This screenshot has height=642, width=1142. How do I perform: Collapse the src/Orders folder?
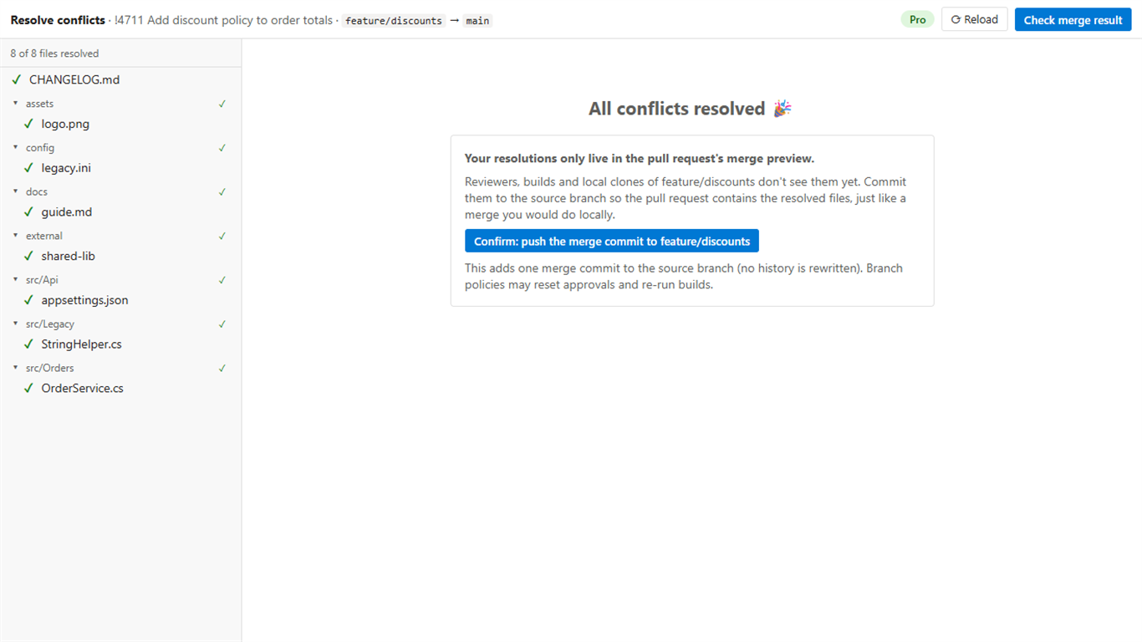pyautogui.click(x=15, y=368)
